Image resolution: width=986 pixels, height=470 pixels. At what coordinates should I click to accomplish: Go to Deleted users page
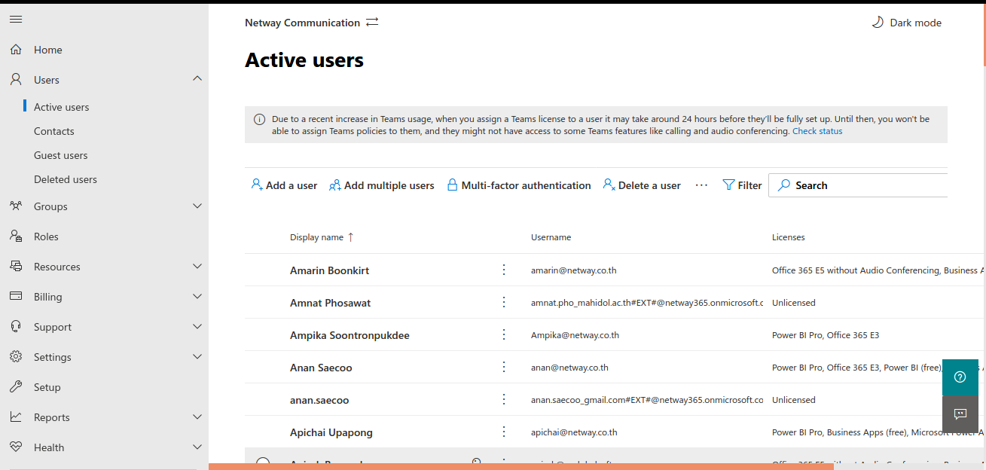coord(65,179)
